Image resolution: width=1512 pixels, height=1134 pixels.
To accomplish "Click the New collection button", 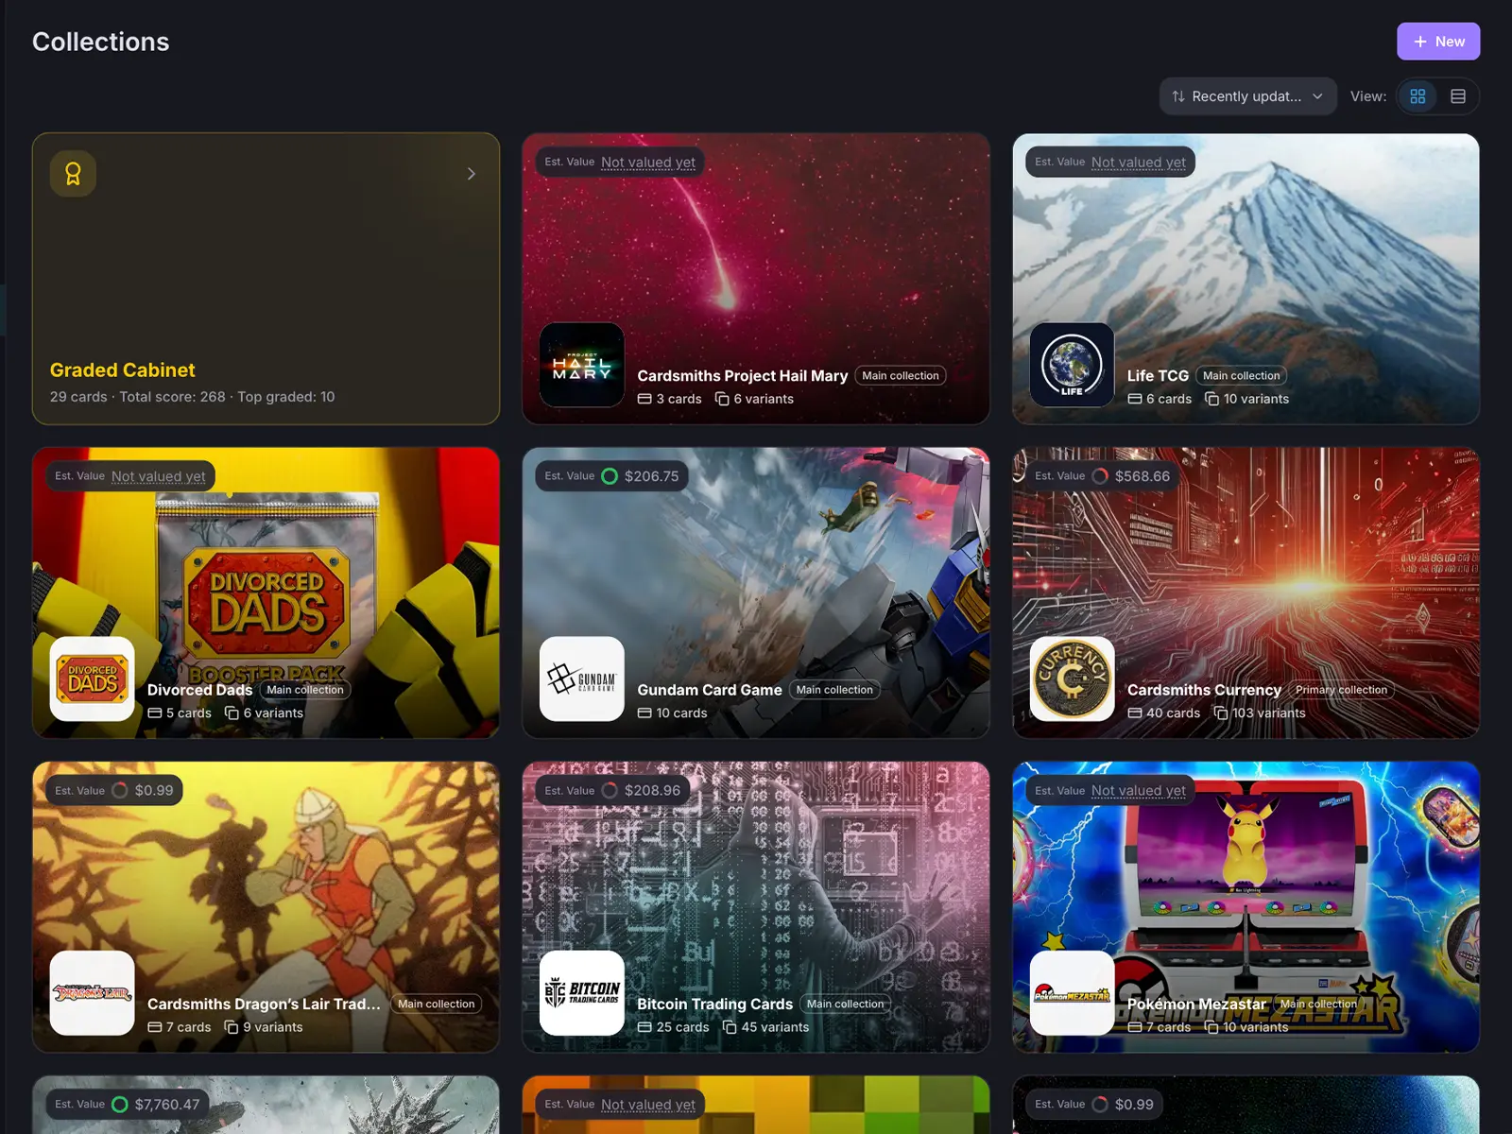I will [x=1438, y=42].
